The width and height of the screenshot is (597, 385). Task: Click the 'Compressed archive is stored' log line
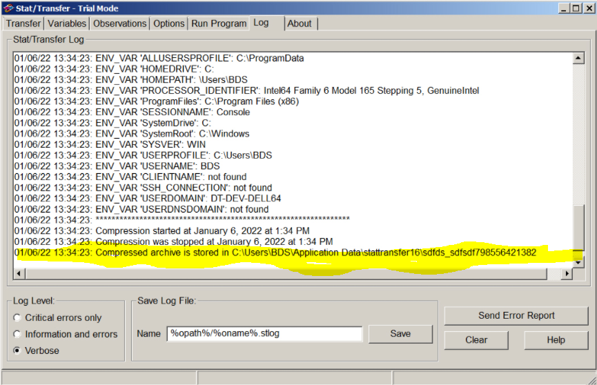[275, 253]
